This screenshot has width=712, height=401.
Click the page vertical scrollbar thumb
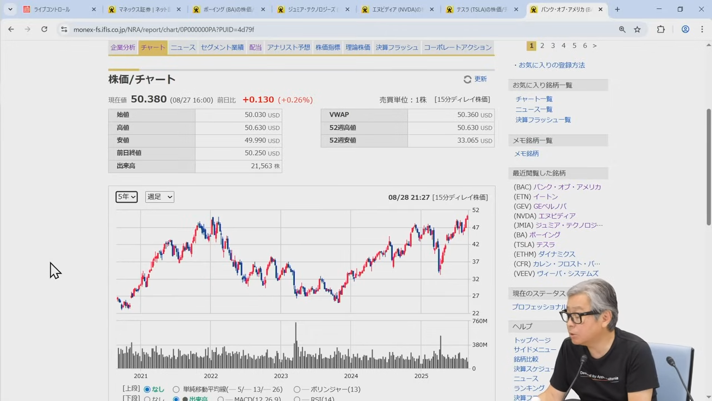point(709,167)
